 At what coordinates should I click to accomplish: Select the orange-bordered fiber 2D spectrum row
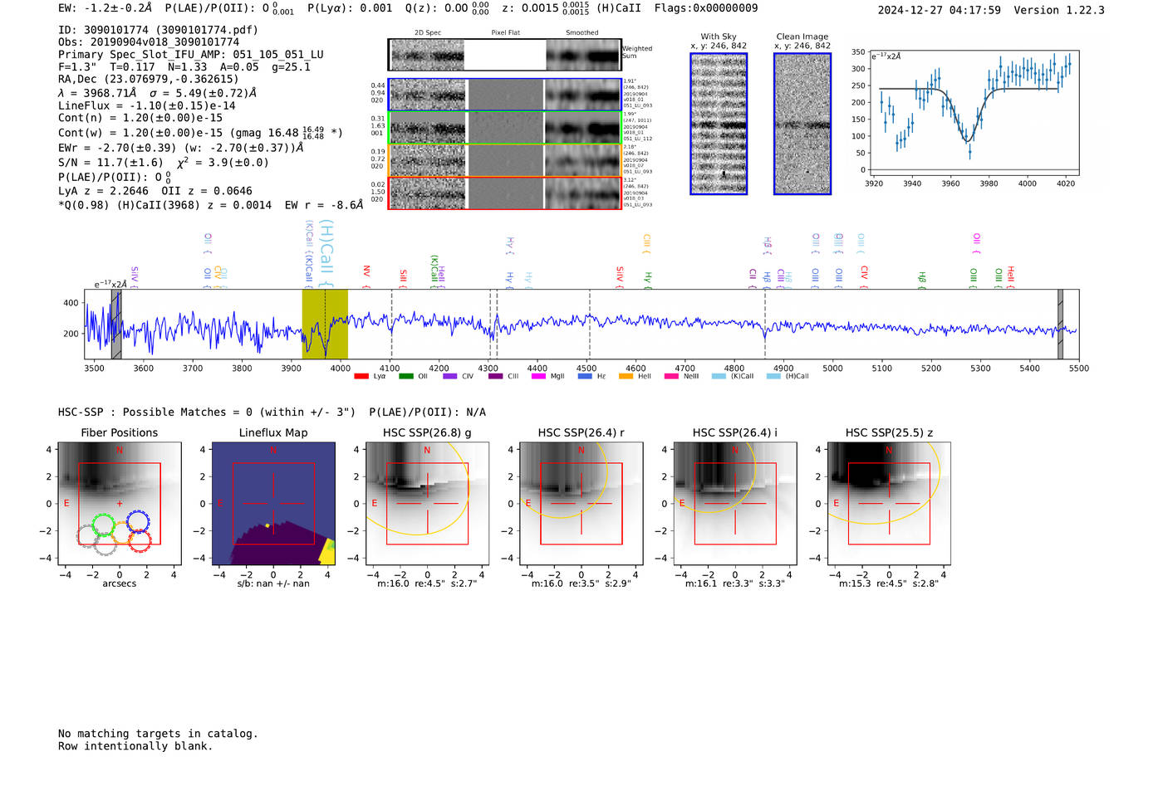point(505,160)
